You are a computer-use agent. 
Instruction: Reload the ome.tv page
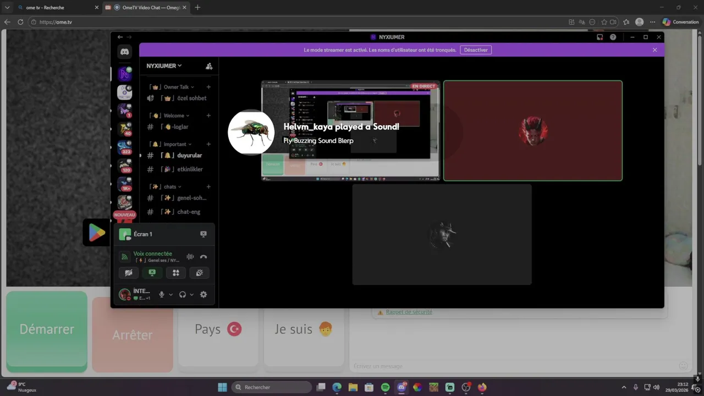click(x=20, y=22)
